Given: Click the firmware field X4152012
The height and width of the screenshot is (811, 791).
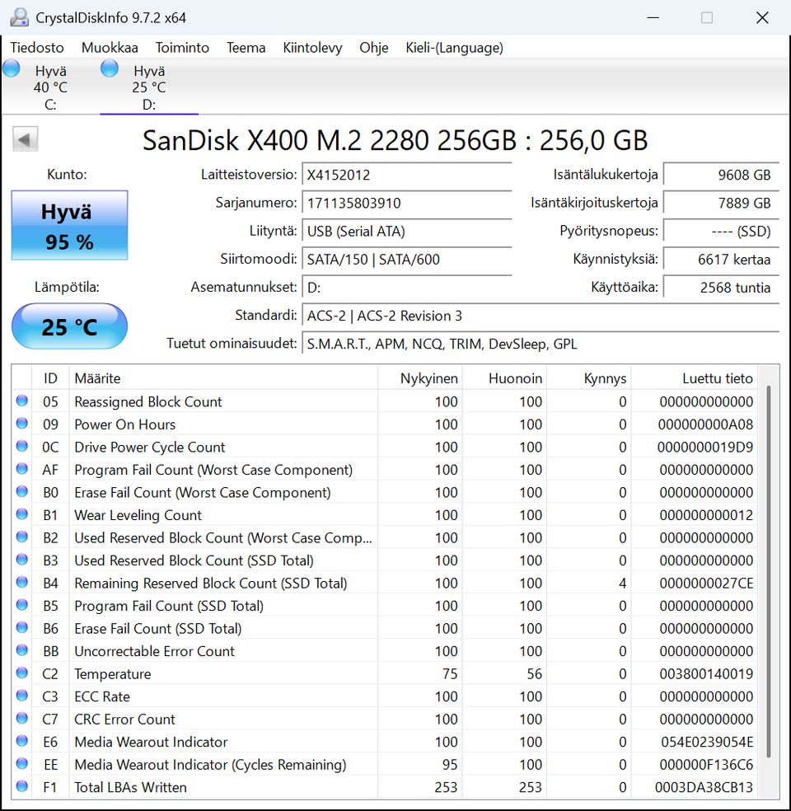Looking at the screenshot, I should 407,175.
